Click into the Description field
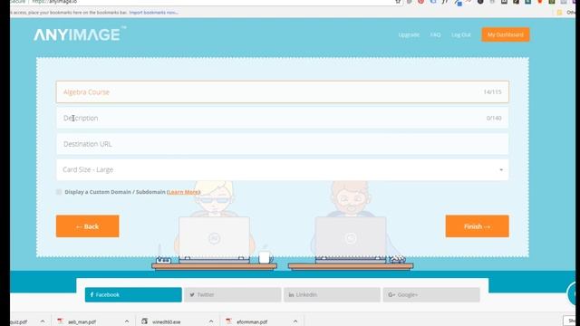Image resolution: width=580 pixels, height=326 pixels. pyautogui.click(x=282, y=118)
